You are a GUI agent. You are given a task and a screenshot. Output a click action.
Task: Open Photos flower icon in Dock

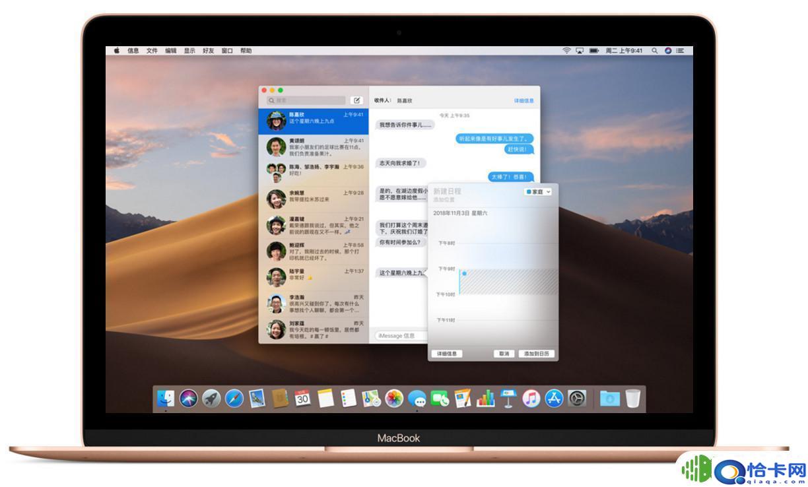point(394,399)
